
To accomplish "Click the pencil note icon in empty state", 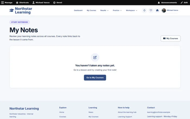I will click(x=95, y=57).
